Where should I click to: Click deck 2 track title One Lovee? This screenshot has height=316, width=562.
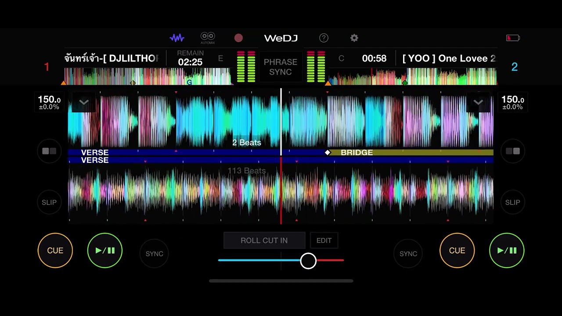(x=449, y=58)
